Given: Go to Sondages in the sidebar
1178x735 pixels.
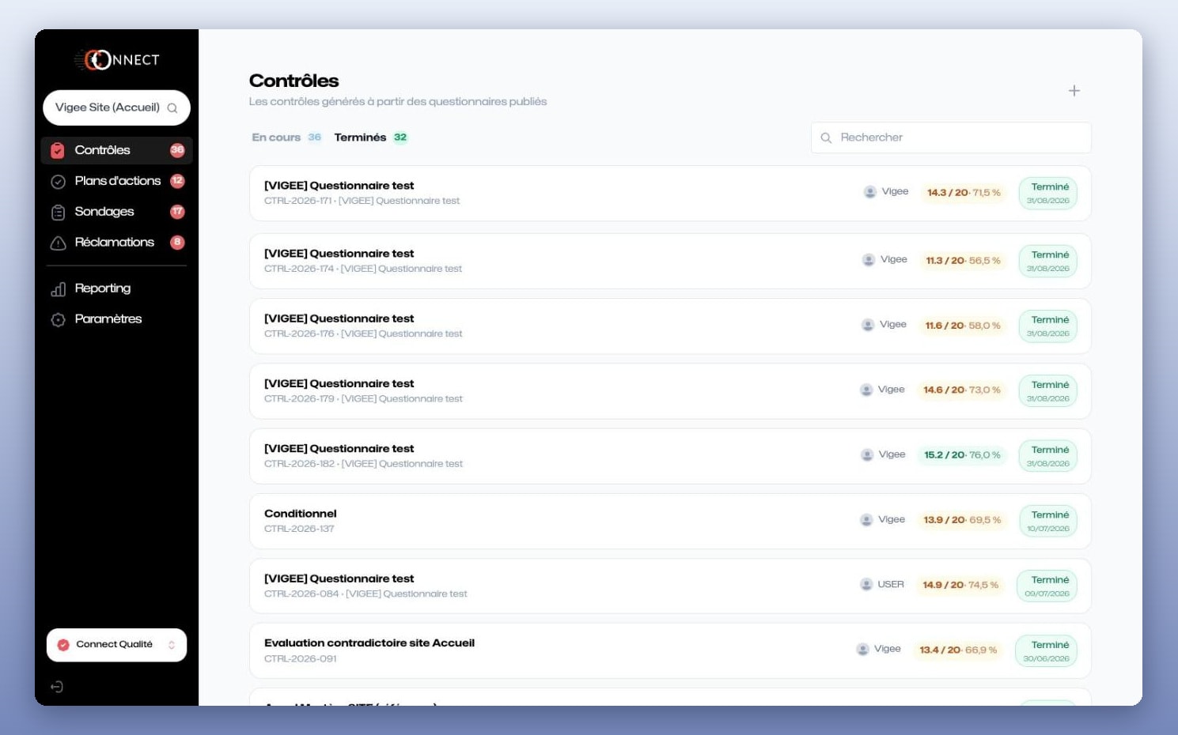Looking at the screenshot, I should pos(116,212).
